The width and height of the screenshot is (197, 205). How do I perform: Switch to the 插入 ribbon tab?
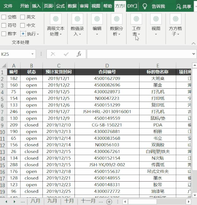point(36,6)
